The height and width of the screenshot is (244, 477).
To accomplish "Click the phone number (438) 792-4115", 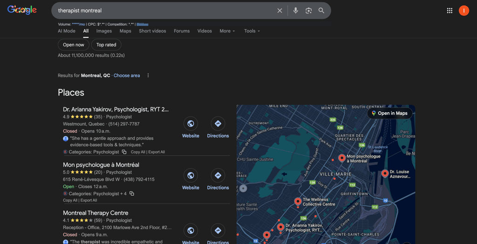I will (x=139, y=179).
